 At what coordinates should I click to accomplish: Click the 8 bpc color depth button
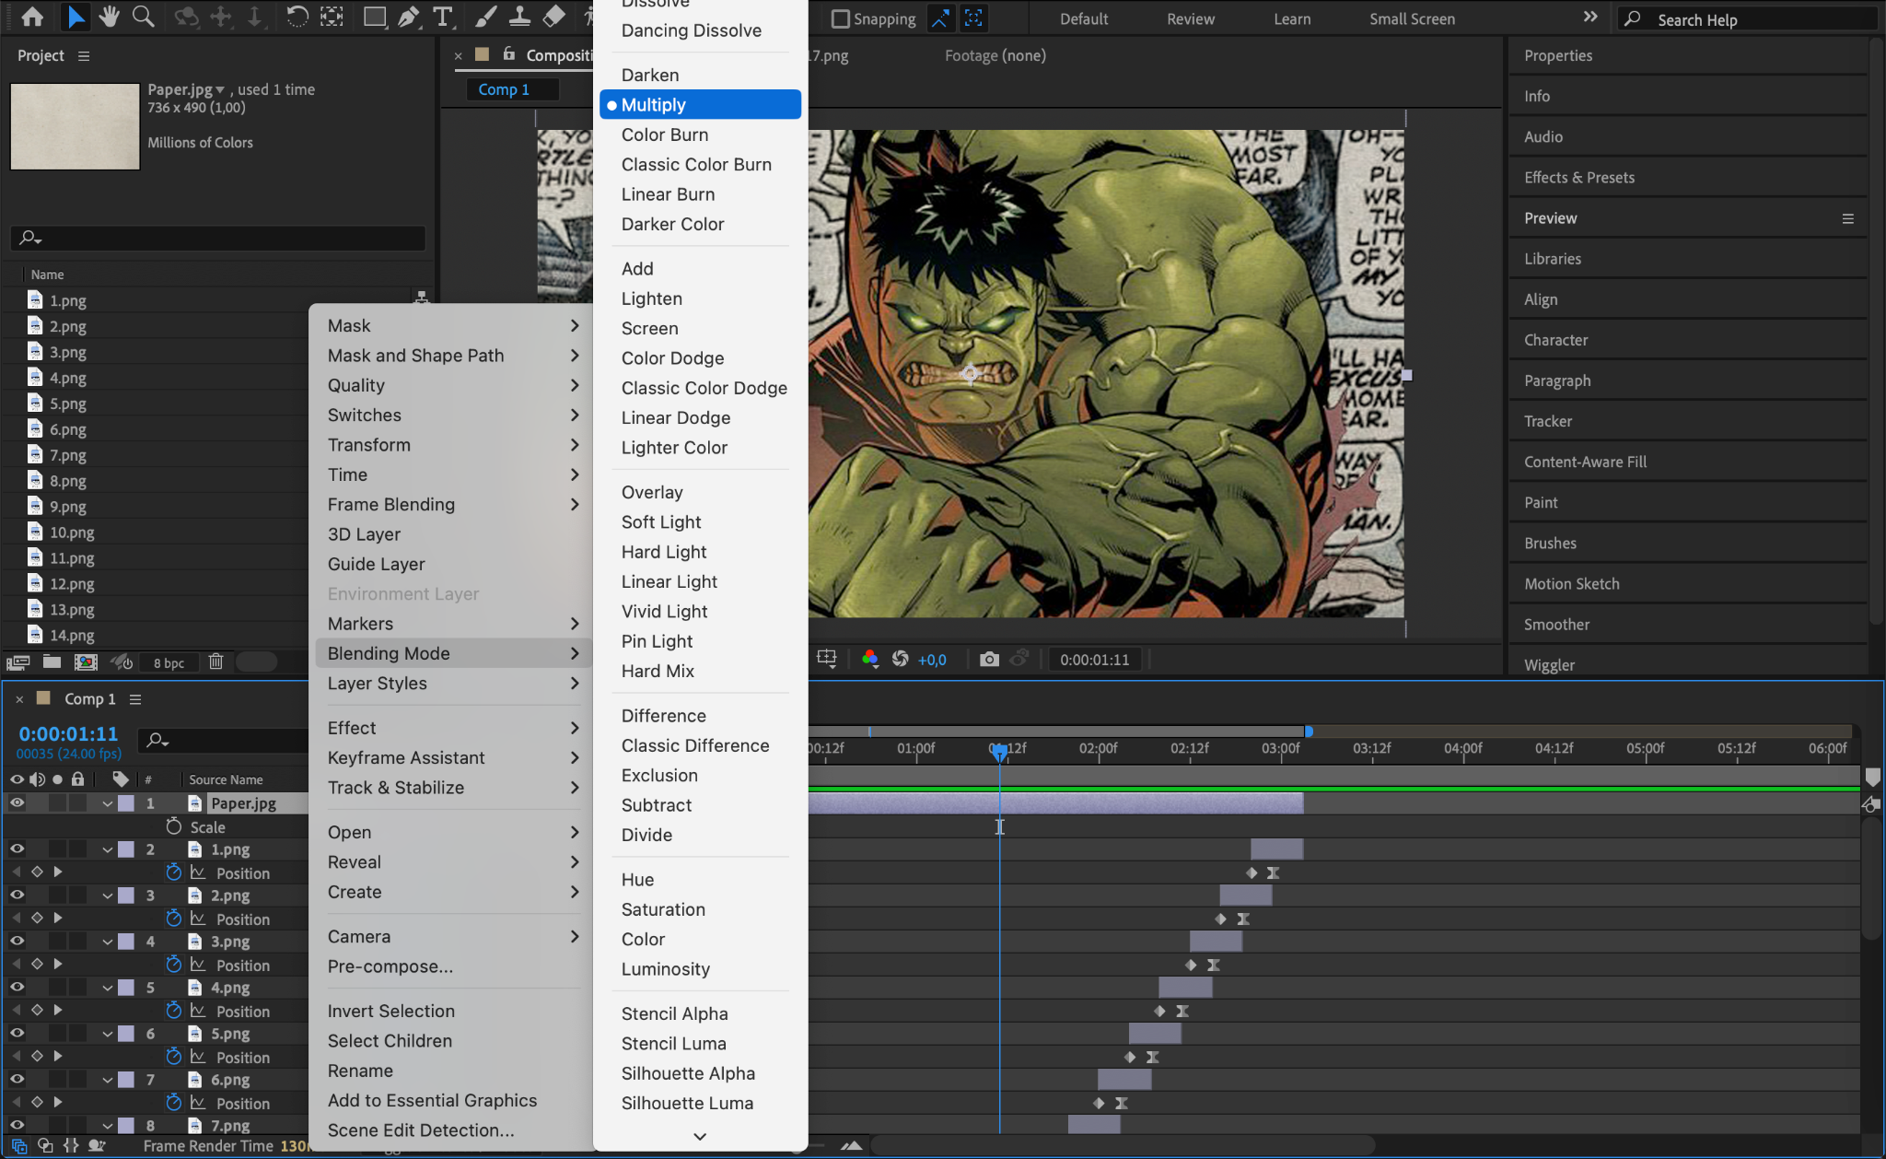coord(169,662)
